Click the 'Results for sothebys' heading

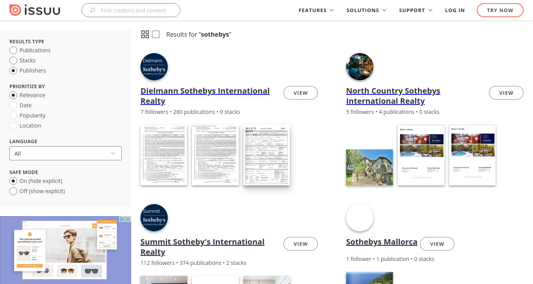(x=199, y=34)
